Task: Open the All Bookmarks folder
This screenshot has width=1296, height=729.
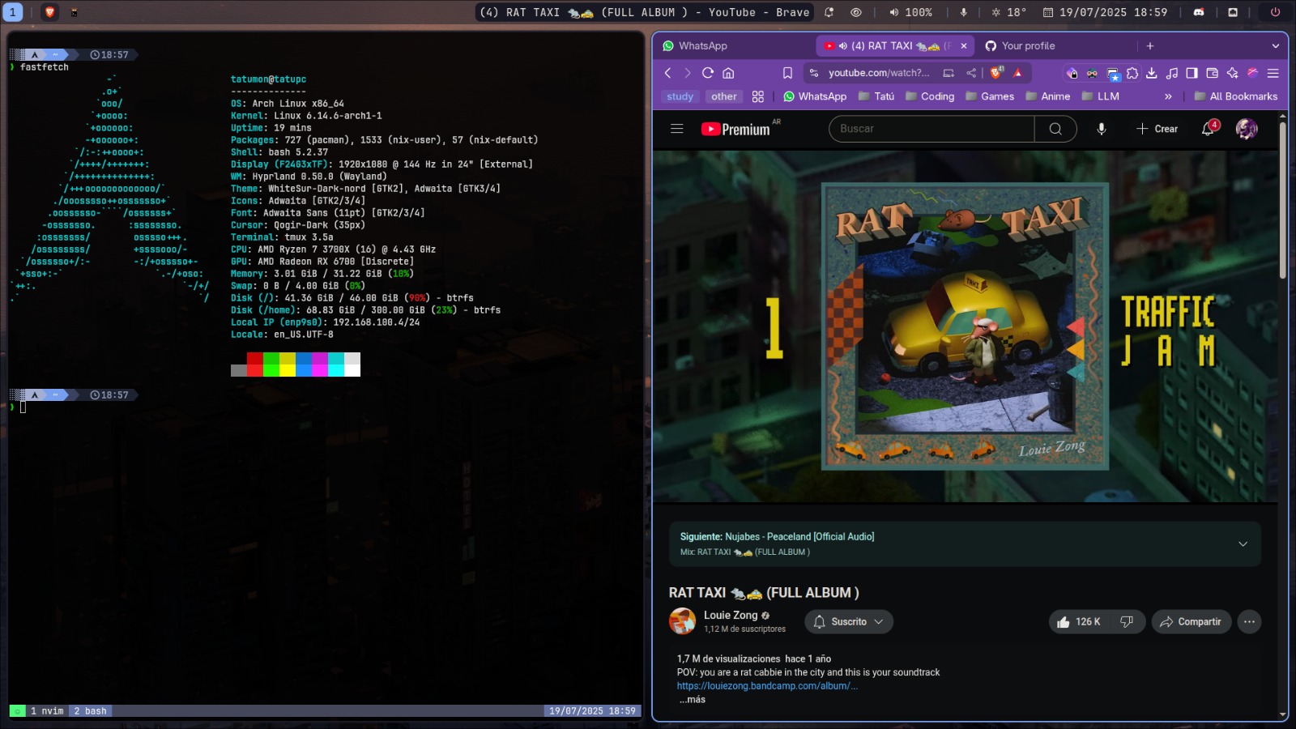Action: click(x=1236, y=96)
